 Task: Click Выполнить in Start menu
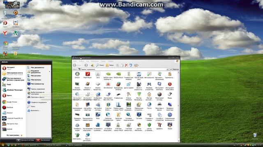point(39,110)
